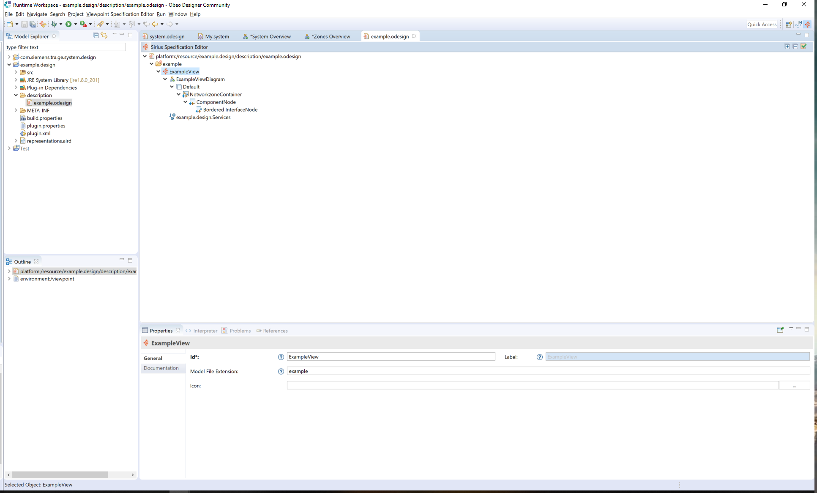
Task: Click the New wizard toolbar icon
Action: point(10,24)
